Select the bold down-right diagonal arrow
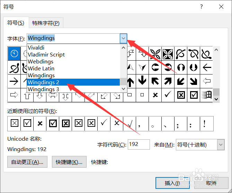Screen dimensions: 232x193 194,81
